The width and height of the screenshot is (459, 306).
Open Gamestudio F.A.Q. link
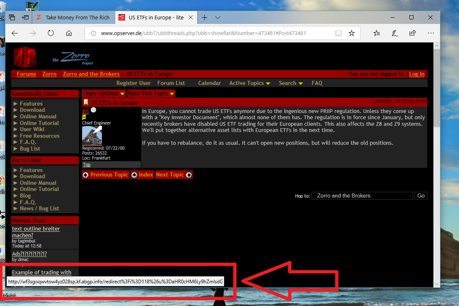pyautogui.click(x=28, y=142)
